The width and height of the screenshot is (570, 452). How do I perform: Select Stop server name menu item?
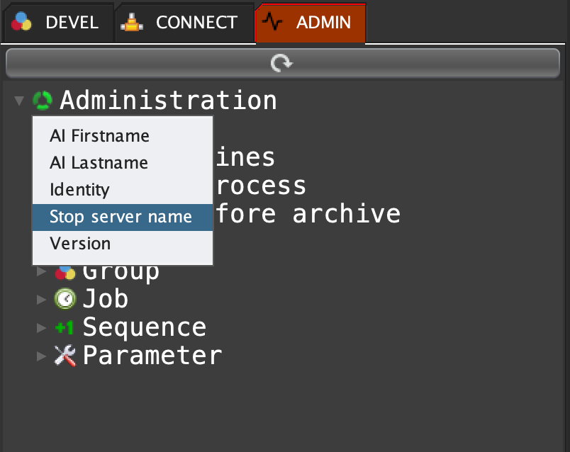pyautogui.click(x=121, y=217)
